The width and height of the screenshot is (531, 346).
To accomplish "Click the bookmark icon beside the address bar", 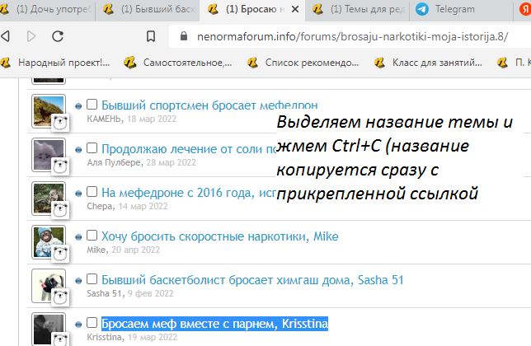I will (x=149, y=37).
